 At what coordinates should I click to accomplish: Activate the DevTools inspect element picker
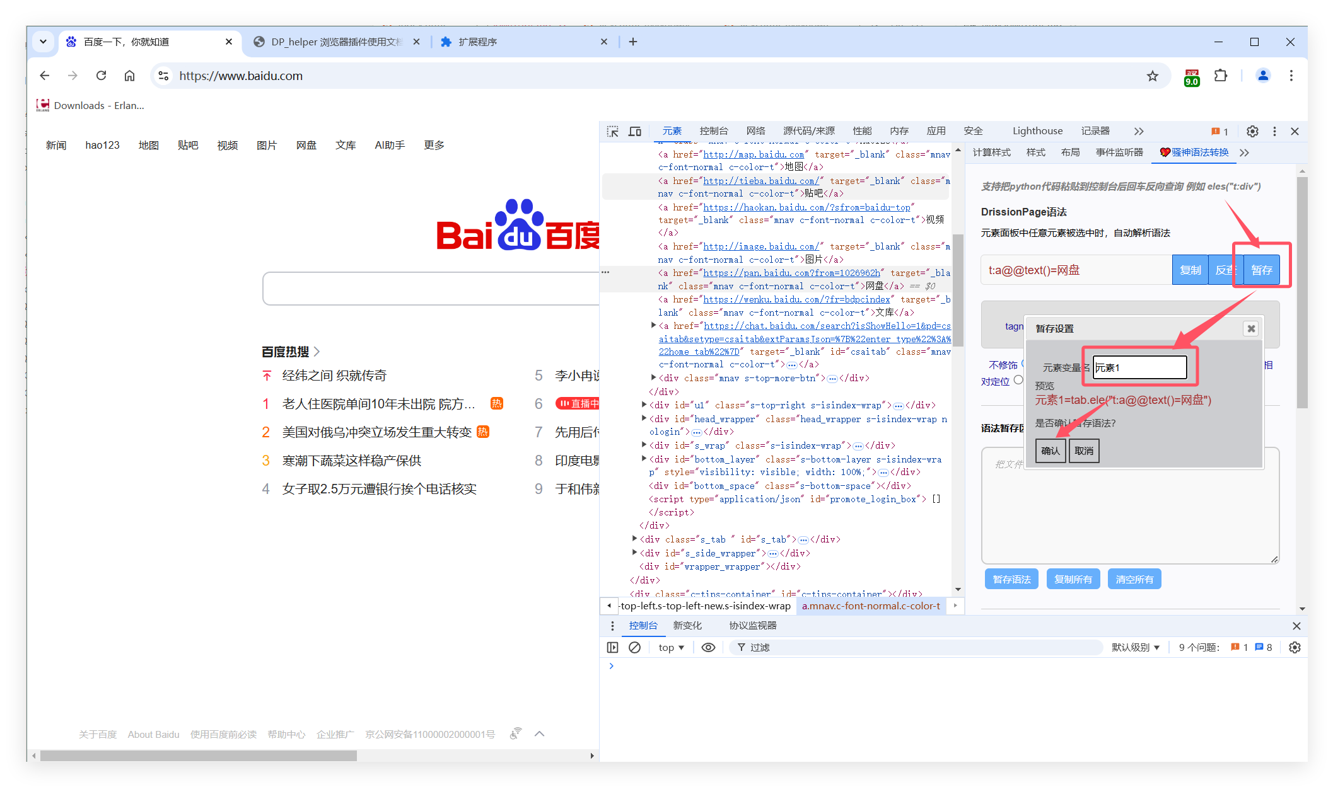tap(612, 131)
